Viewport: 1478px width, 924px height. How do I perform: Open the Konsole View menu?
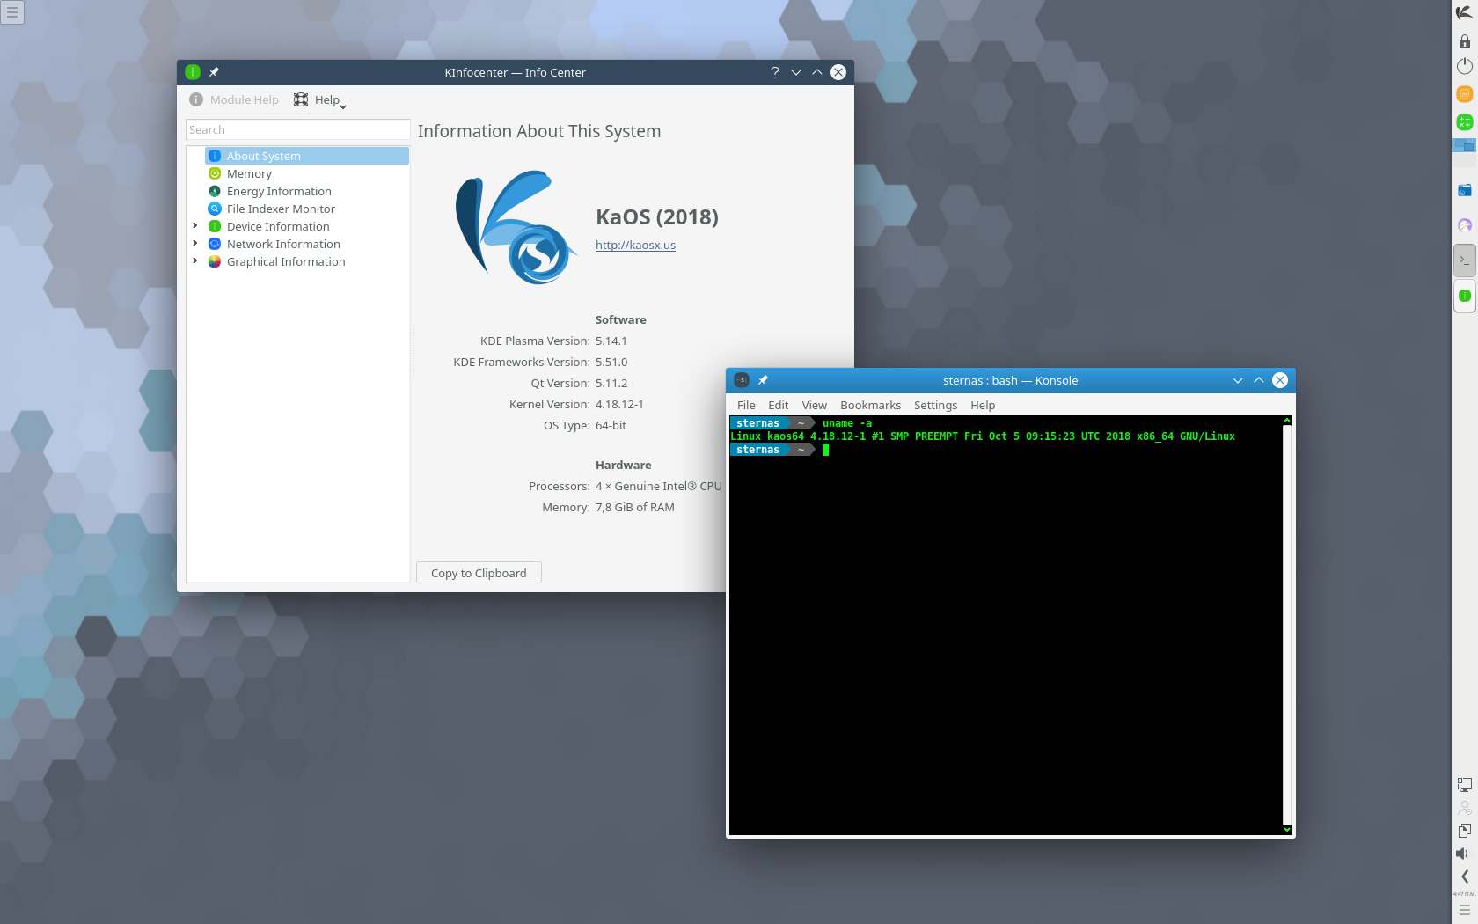pyautogui.click(x=814, y=405)
